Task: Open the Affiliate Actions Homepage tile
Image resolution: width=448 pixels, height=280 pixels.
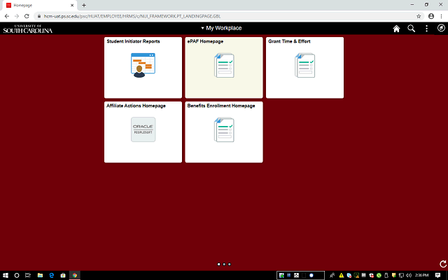Action: click(x=143, y=132)
